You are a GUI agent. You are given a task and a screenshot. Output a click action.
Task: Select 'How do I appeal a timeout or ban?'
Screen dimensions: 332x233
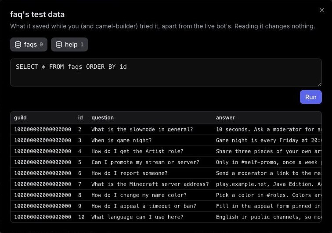[144, 206]
